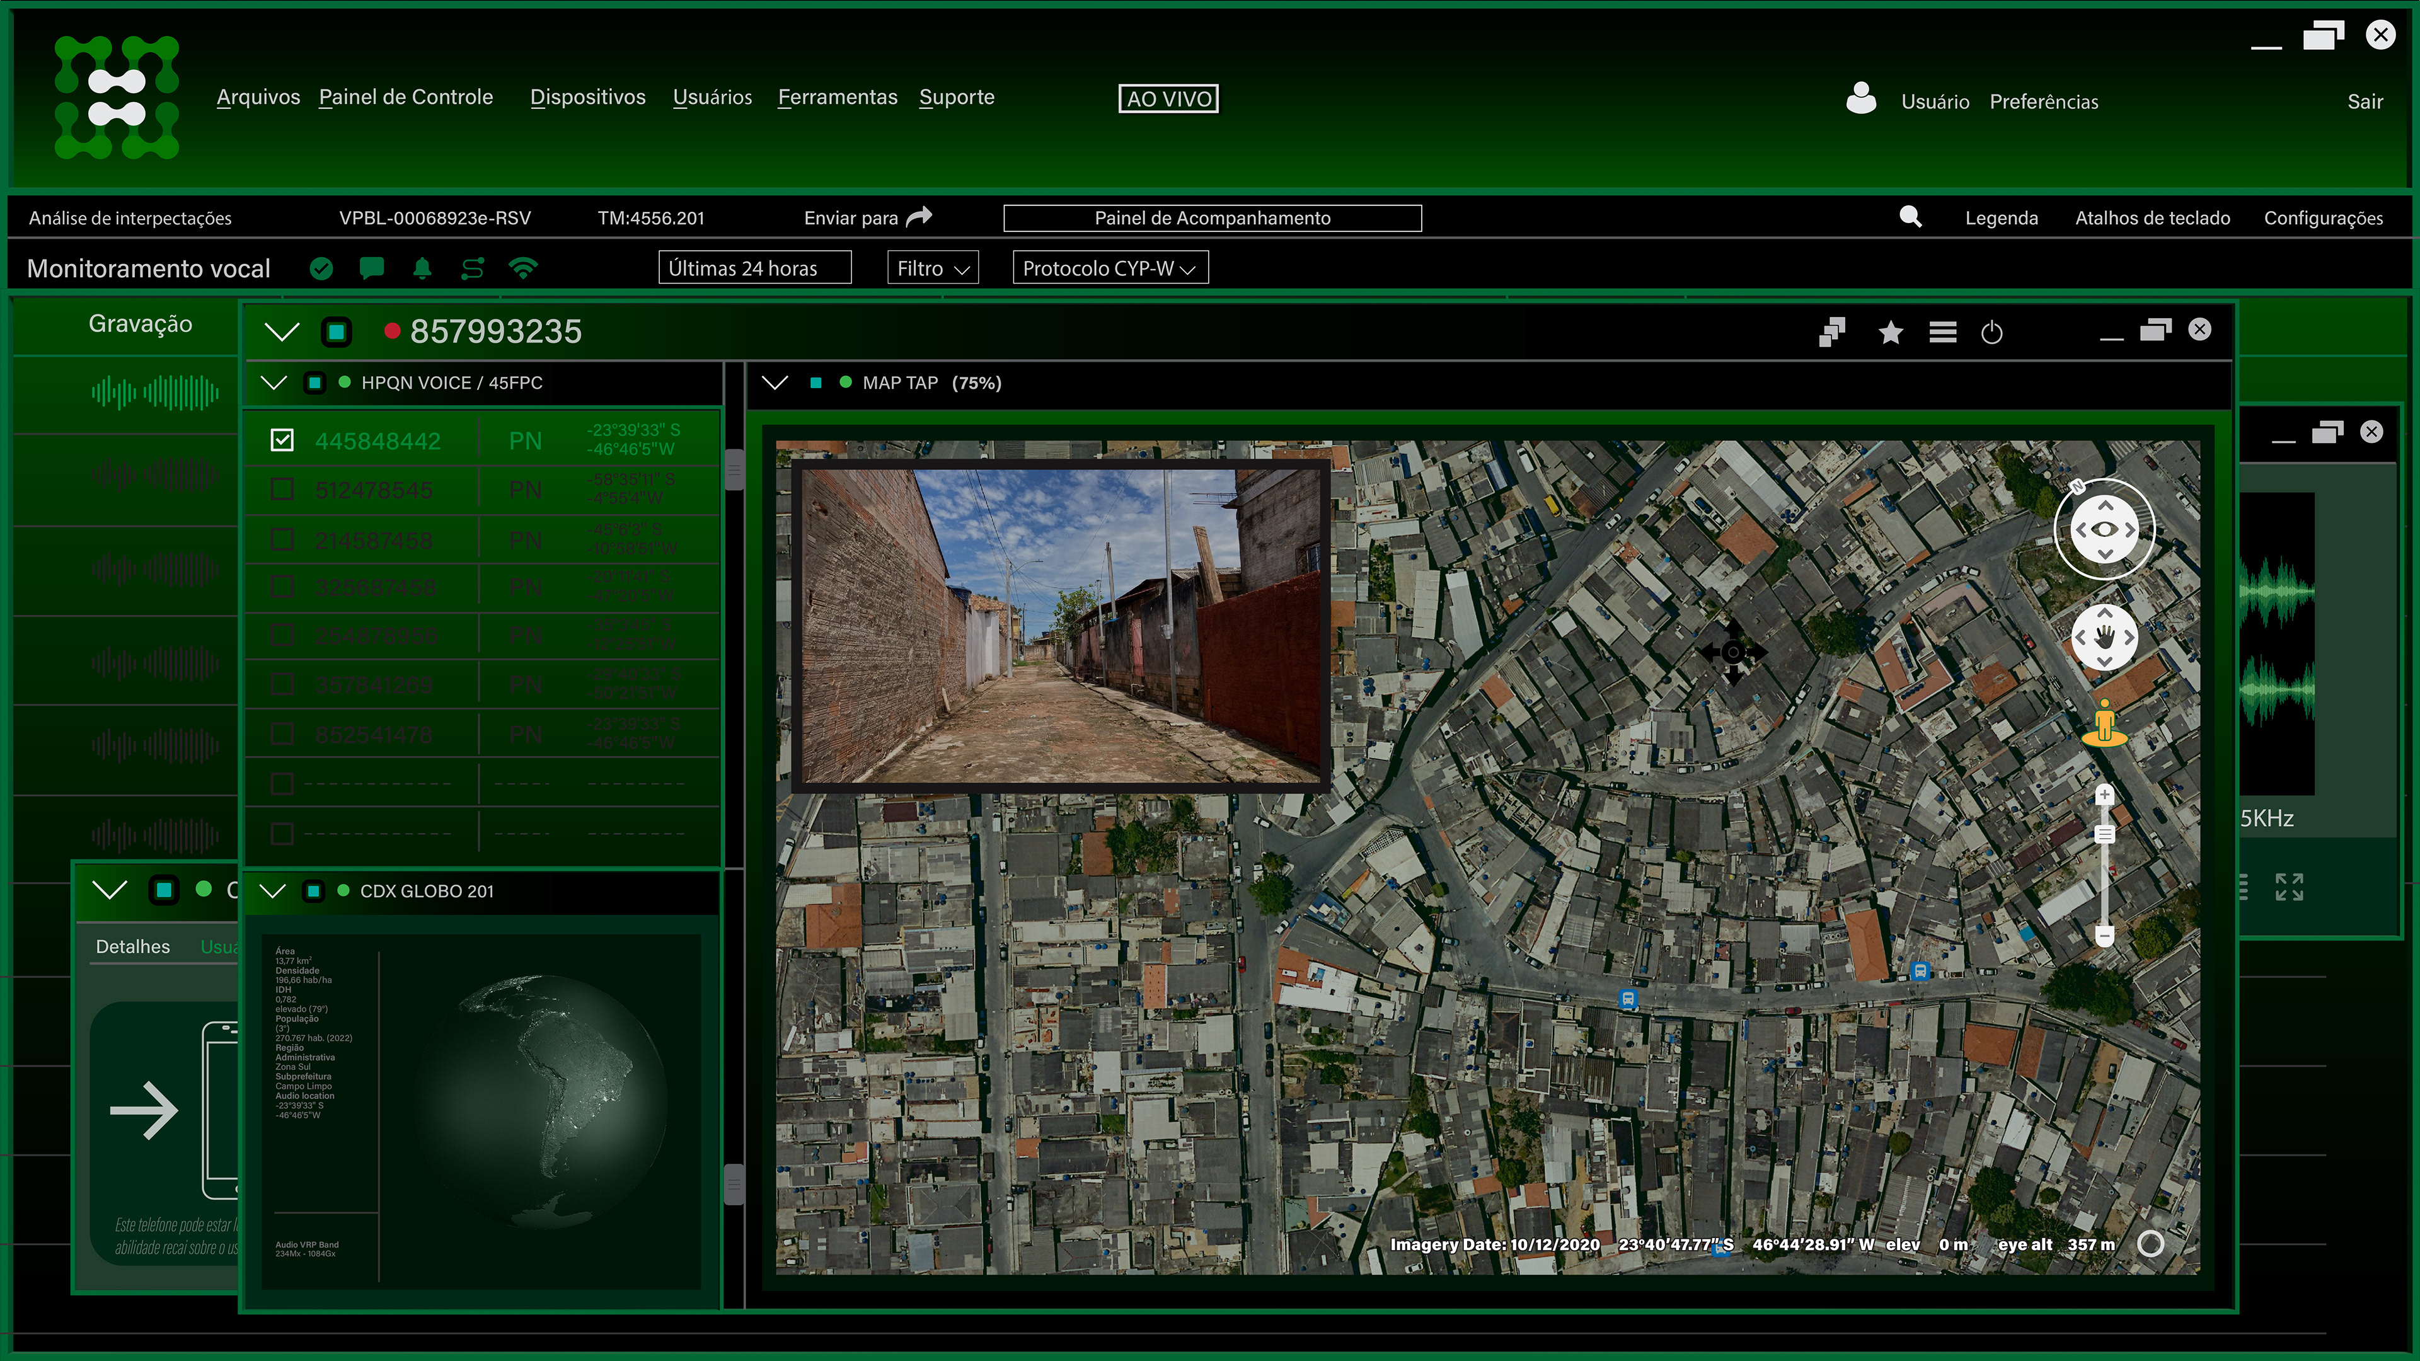The width and height of the screenshot is (2420, 1361).
Task: Click the Painel de Acompanhamento button
Action: point(1212,218)
